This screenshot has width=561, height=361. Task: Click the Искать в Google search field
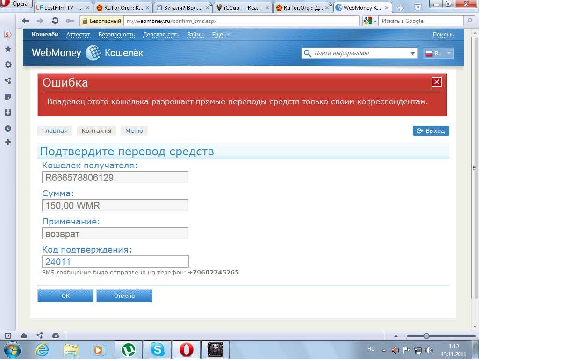[x=421, y=21]
